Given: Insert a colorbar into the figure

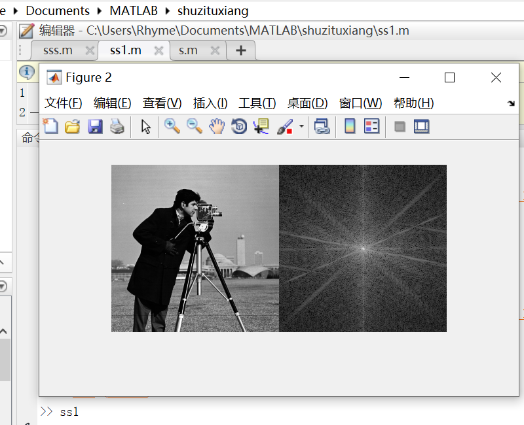Looking at the screenshot, I should tap(349, 126).
